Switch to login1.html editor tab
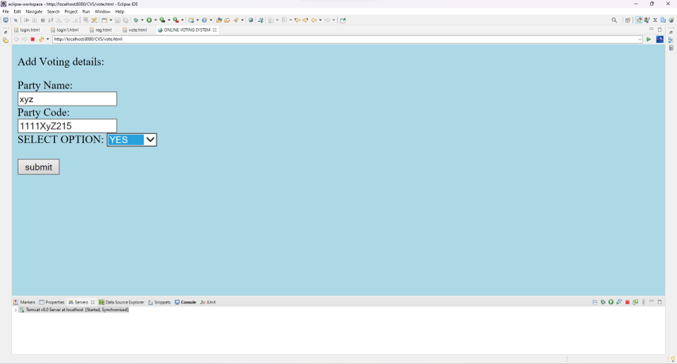677x364 pixels. (64, 30)
